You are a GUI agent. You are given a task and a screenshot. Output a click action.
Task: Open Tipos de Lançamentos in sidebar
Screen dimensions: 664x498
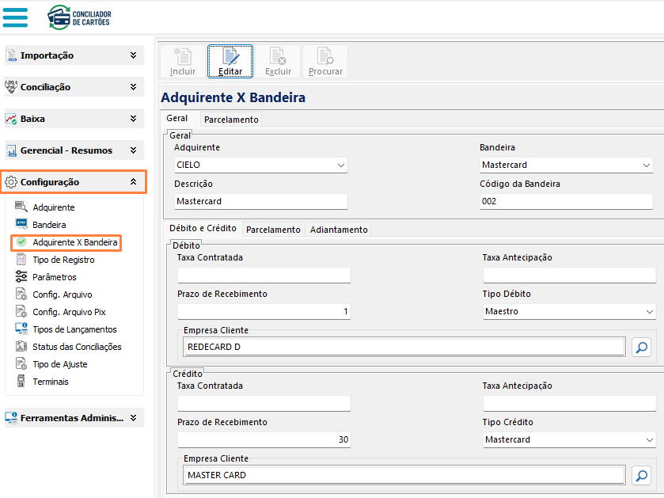[x=74, y=329]
